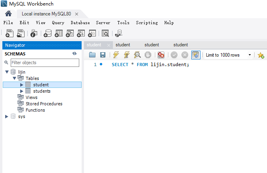Add query to favorites star icon
The width and height of the screenshot is (267, 173).
click(x=261, y=55)
